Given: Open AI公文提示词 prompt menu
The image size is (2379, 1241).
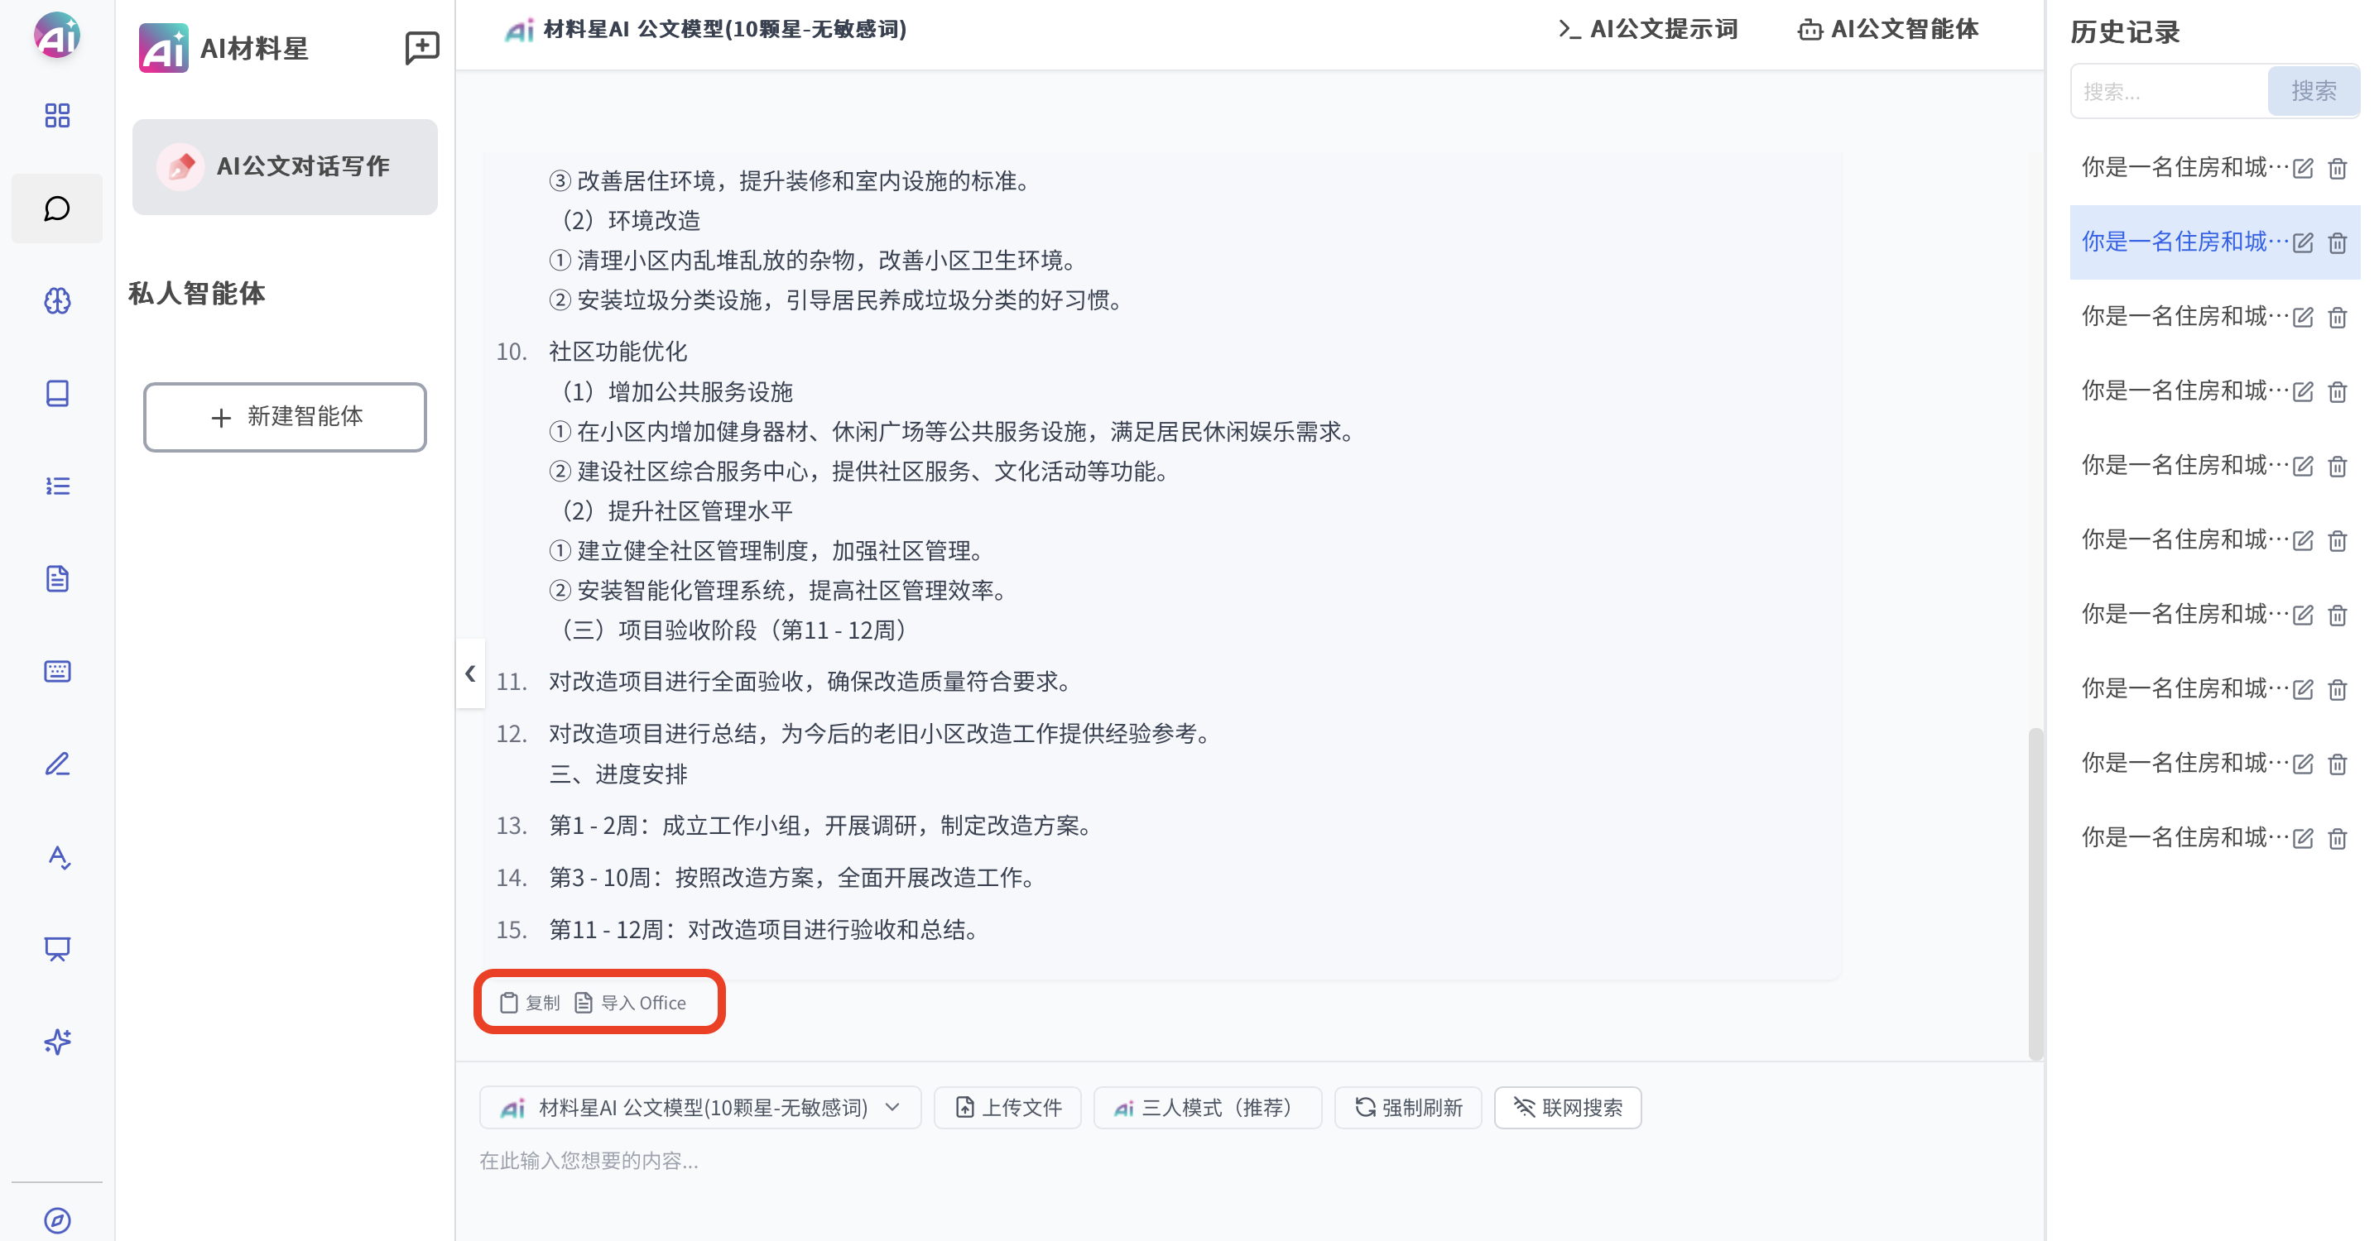Looking at the screenshot, I should coord(1647,30).
